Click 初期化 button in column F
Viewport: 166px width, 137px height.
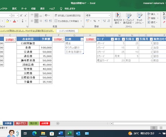click(58, 39)
